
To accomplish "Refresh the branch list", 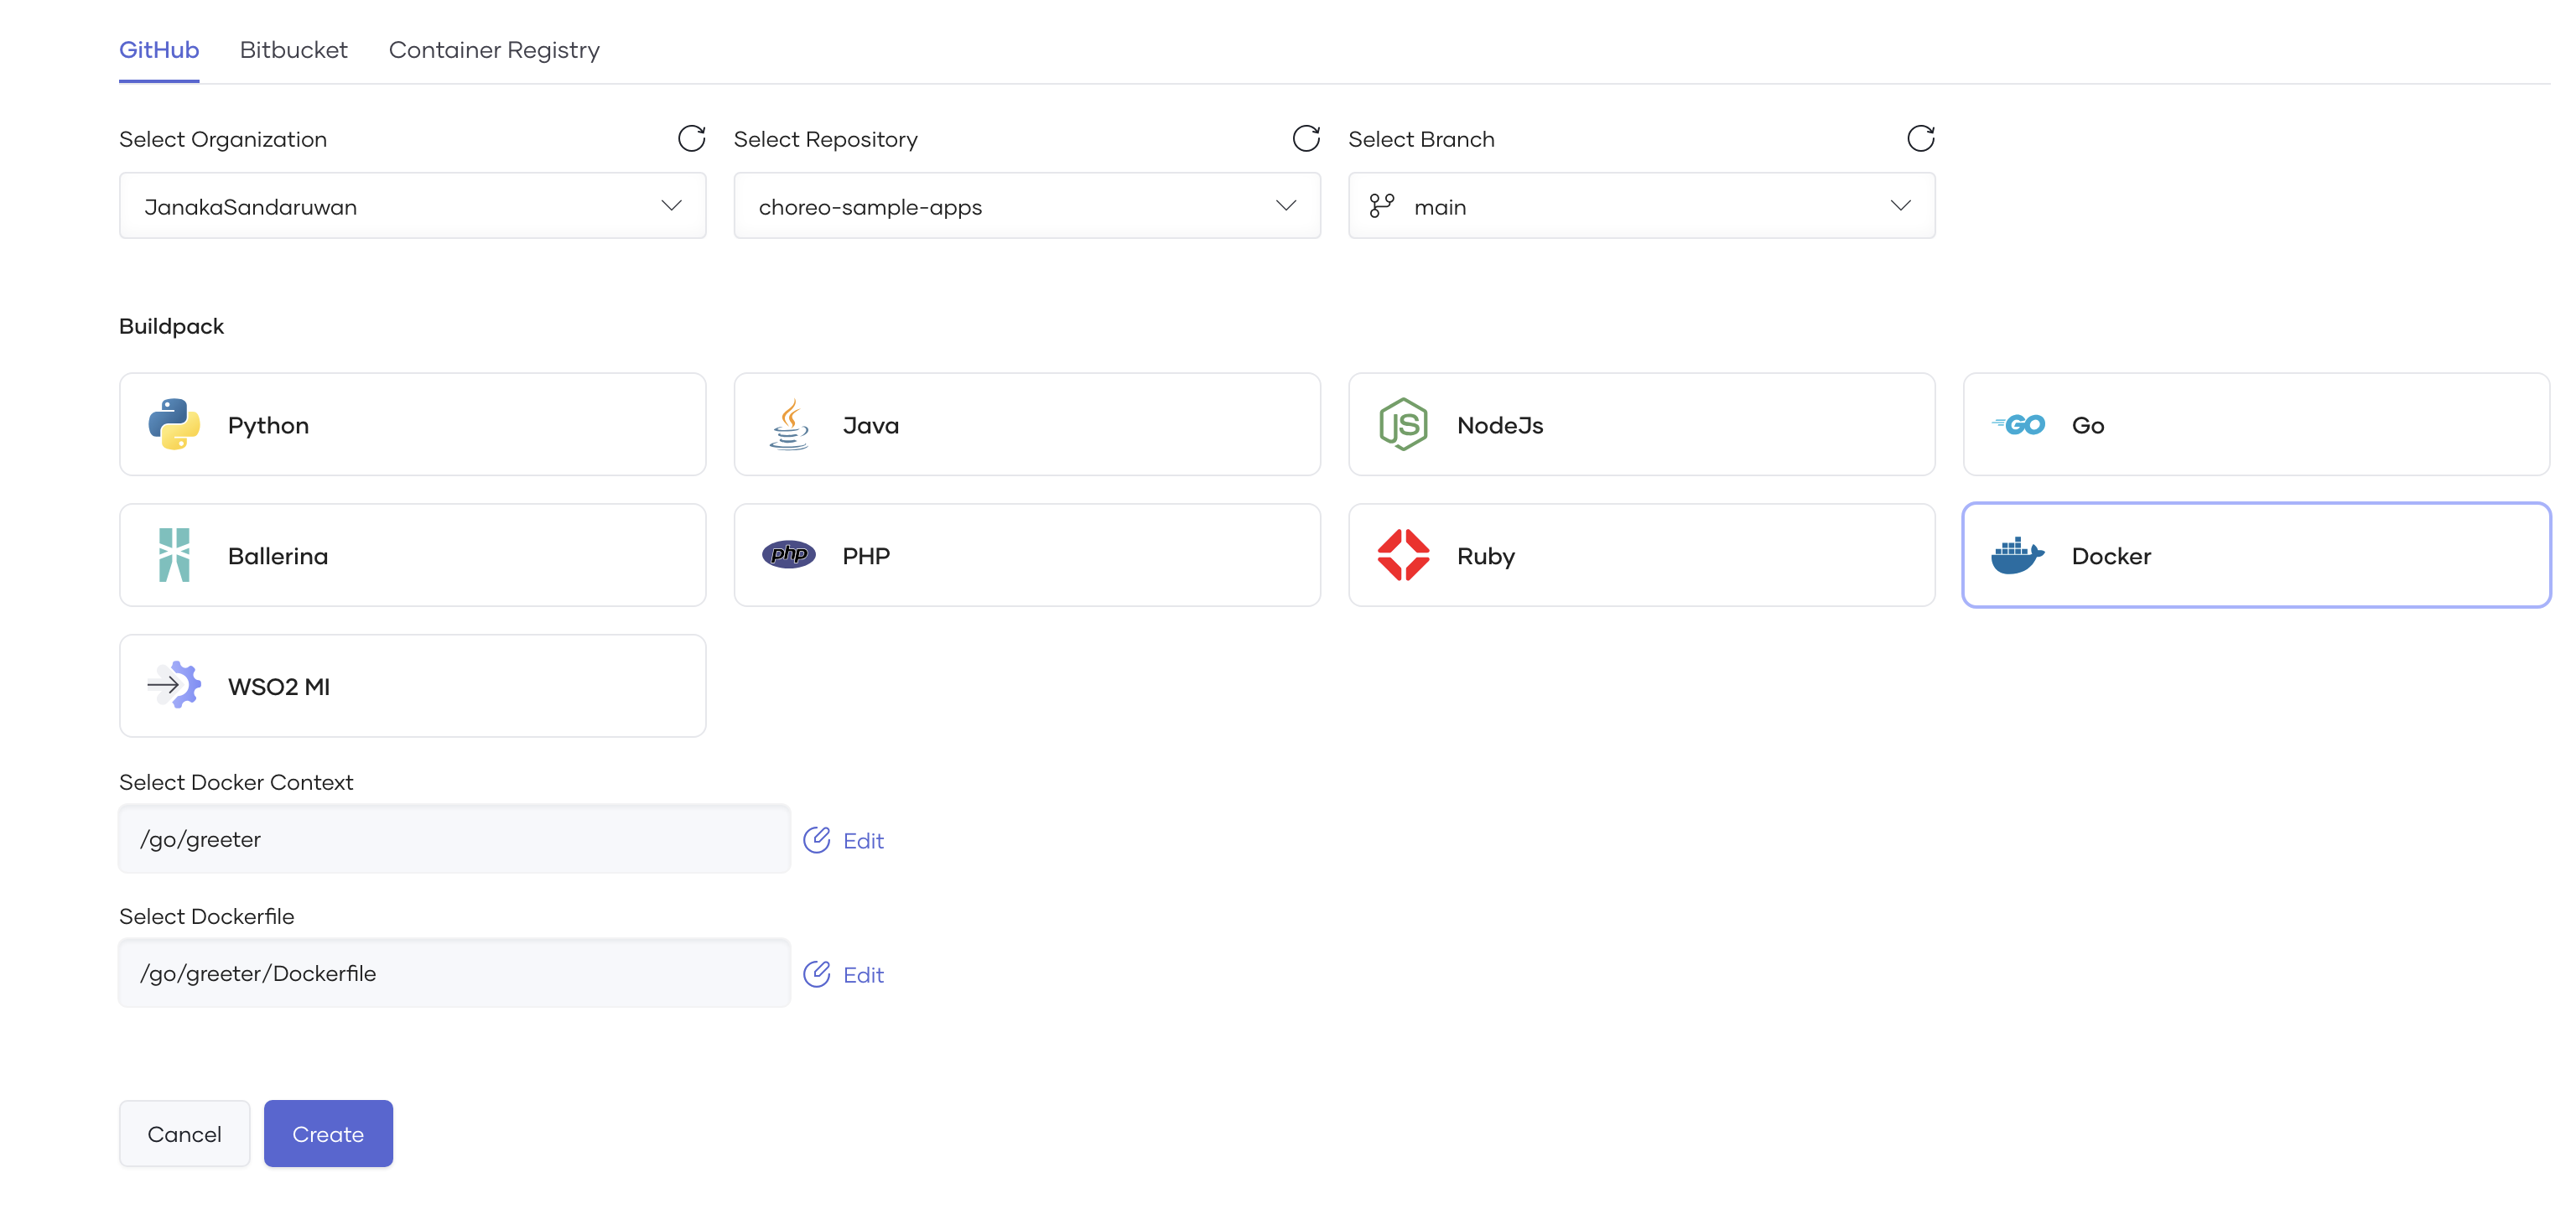I will 1920,138.
